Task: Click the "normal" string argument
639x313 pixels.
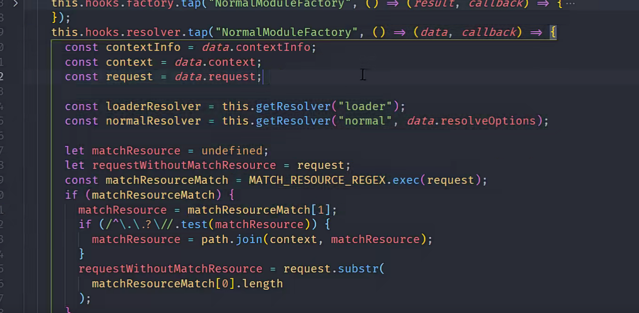Action: [365, 121]
